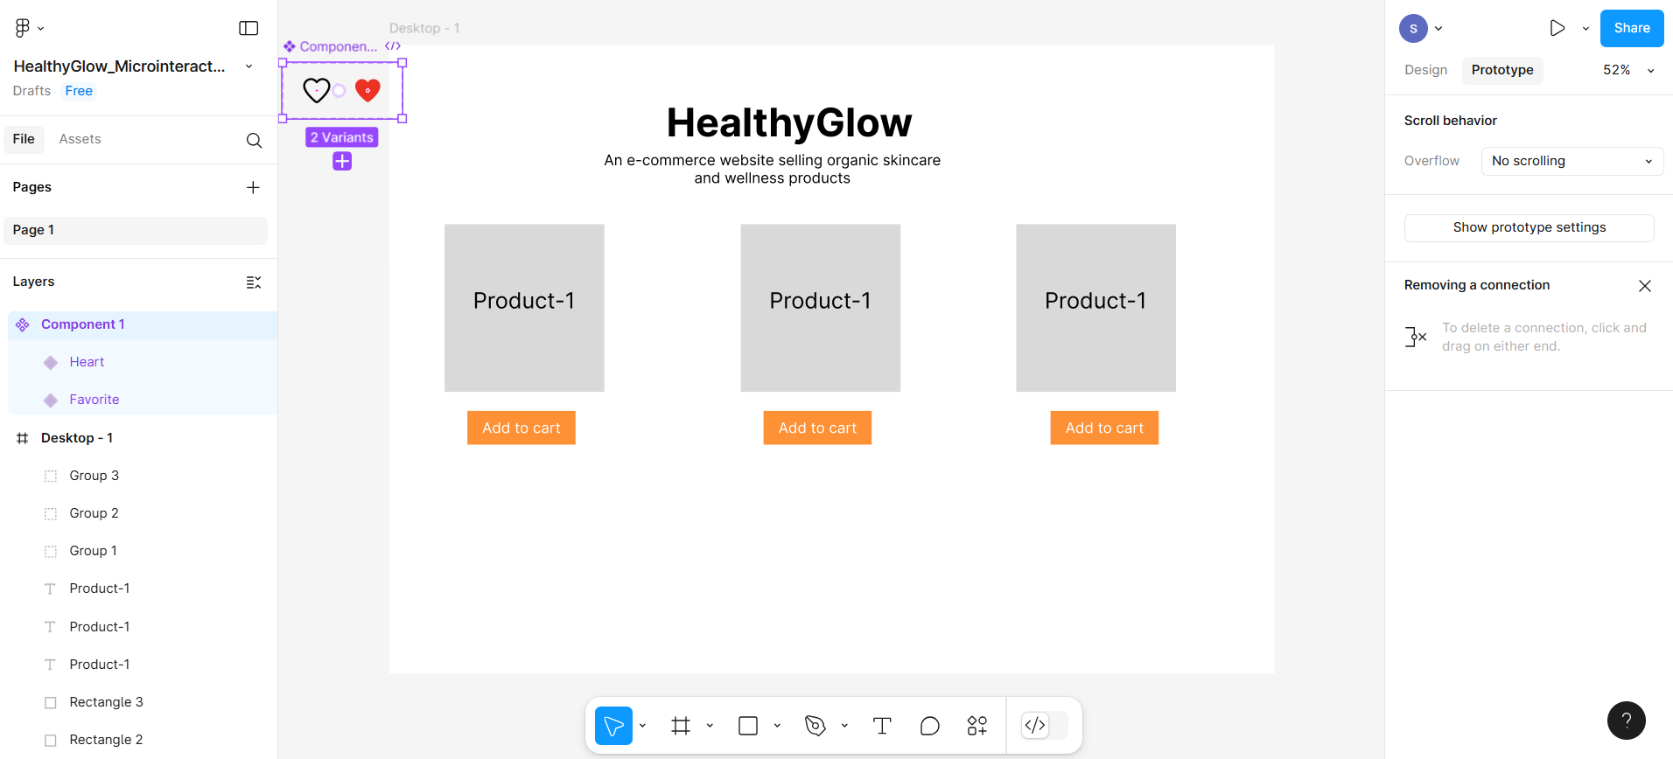Toggle the left sidebar panel
Viewport: 1673px width, 759px height.
(248, 28)
